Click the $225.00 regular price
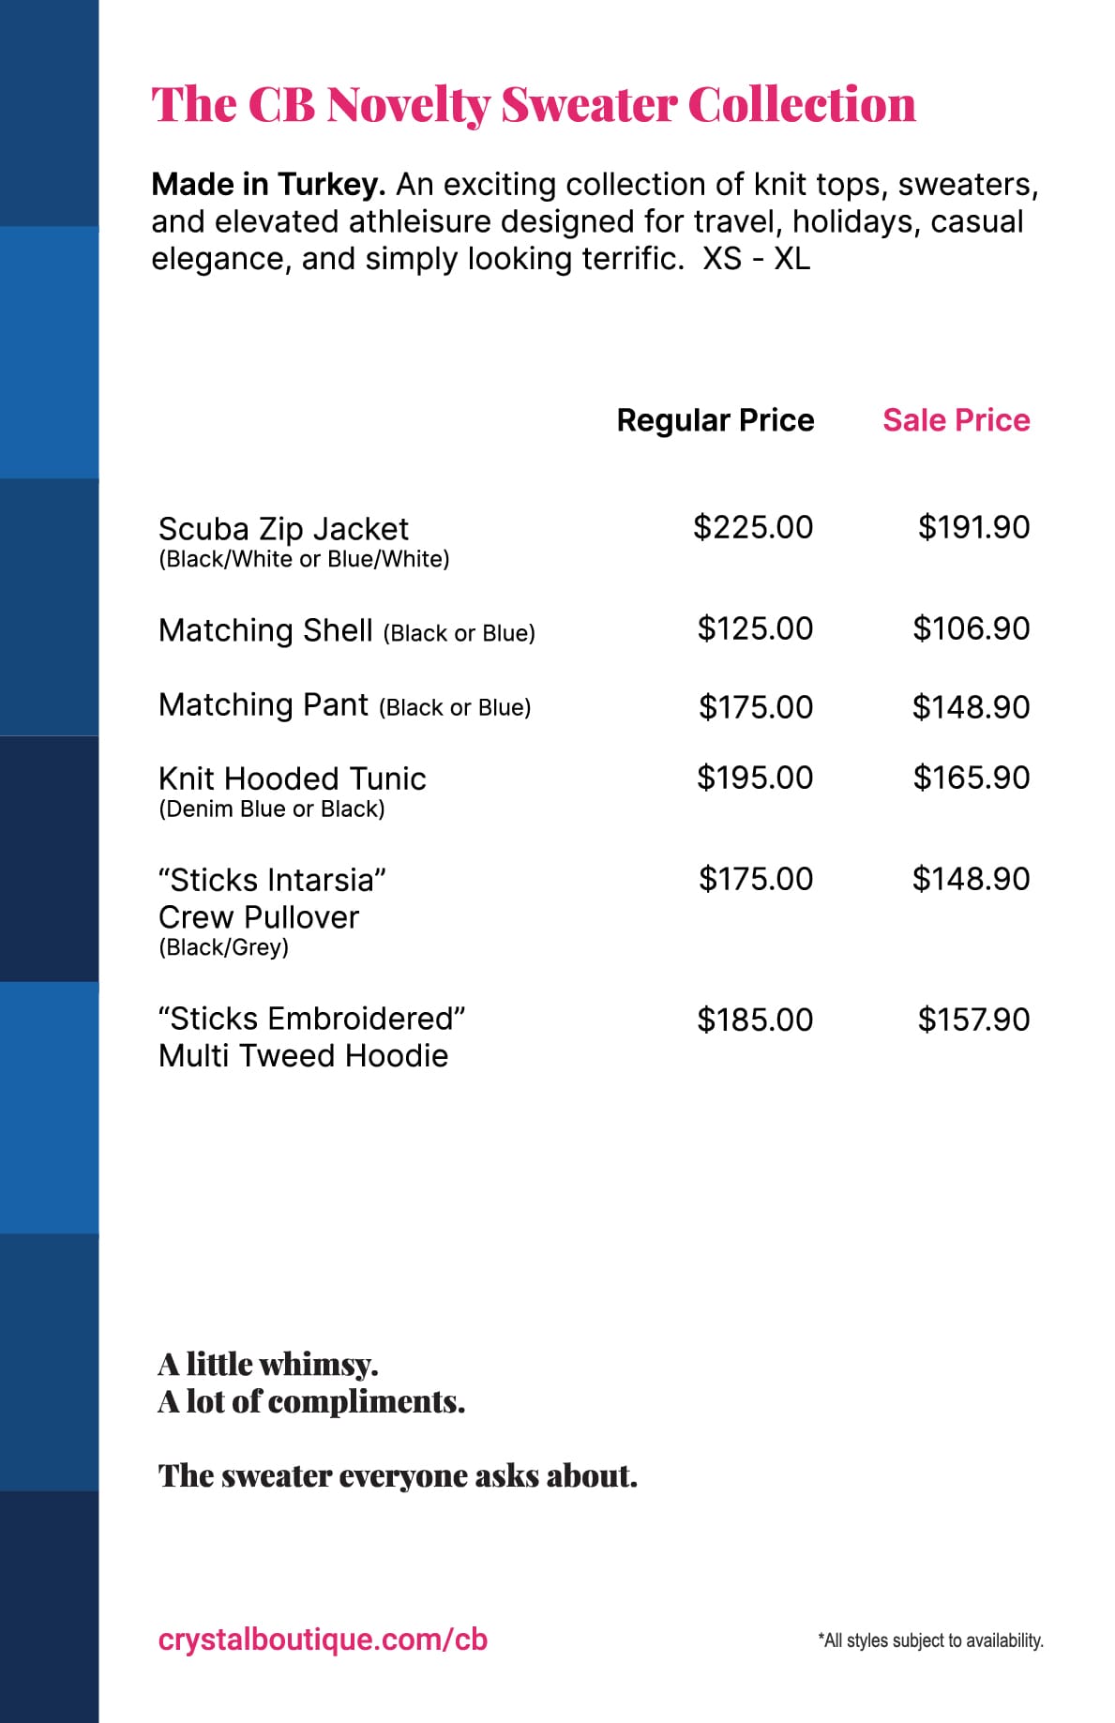 pyautogui.click(x=753, y=527)
